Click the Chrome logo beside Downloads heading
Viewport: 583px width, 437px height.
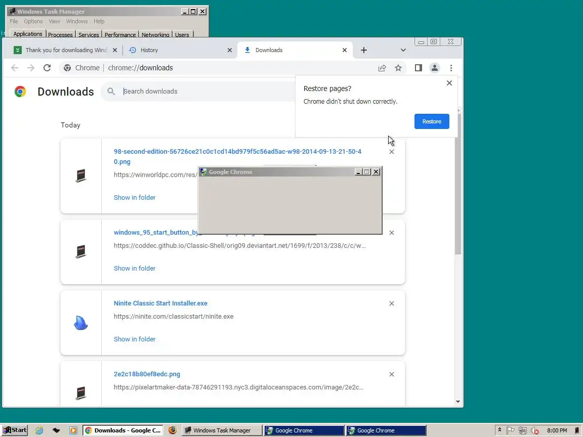coord(20,92)
